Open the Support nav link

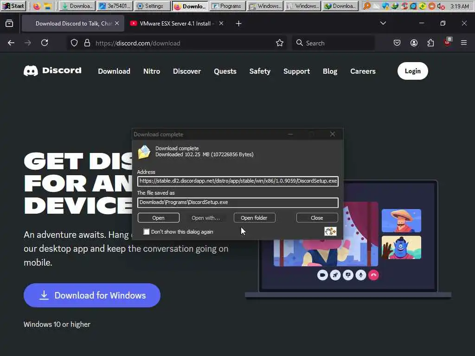point(296,71)
